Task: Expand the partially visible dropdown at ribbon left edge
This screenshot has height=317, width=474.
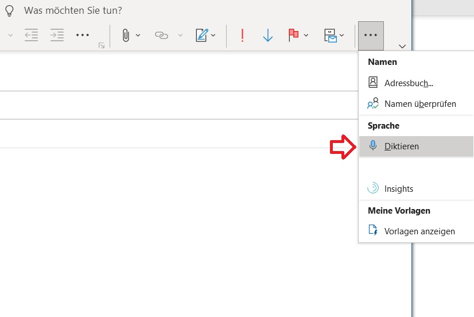Action: 10,36
